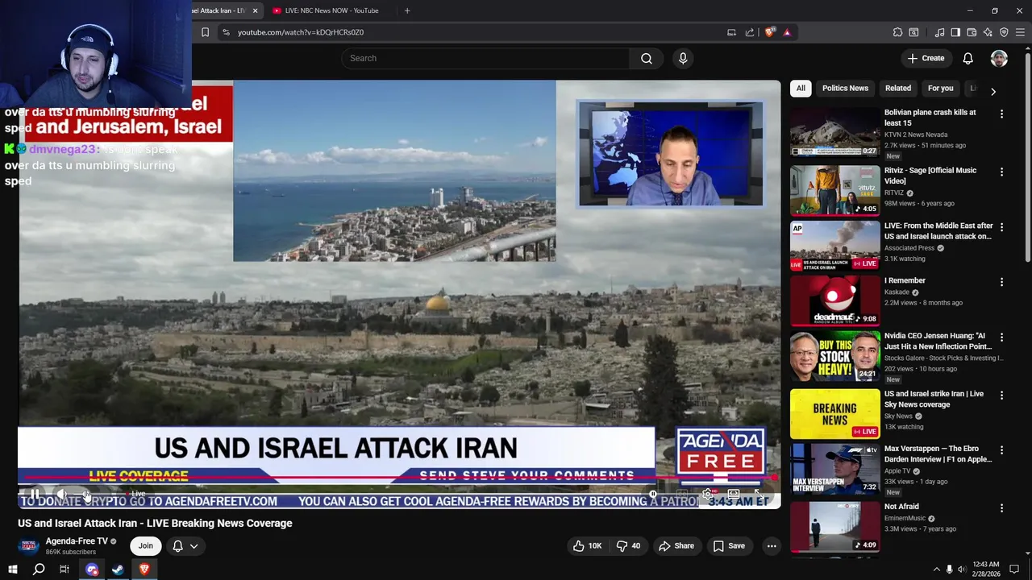This screenshot has width=1032, height=580.
Task: Open a new browser tab
Action: click(407, 10)
